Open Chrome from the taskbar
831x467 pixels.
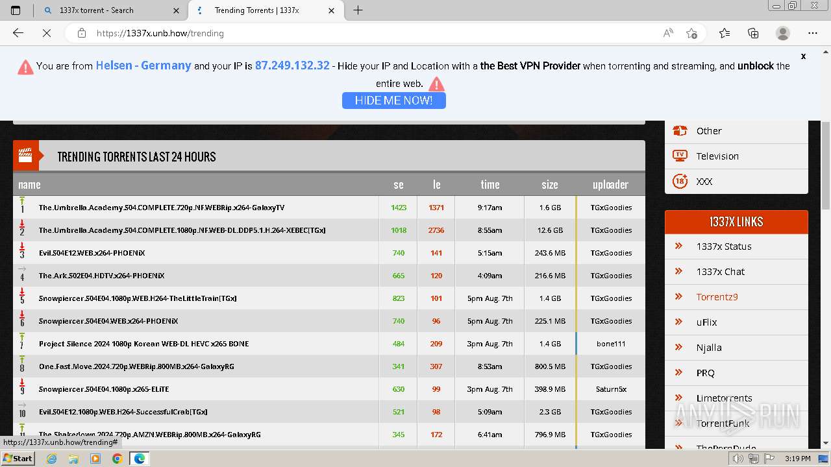tap(117, 459)
